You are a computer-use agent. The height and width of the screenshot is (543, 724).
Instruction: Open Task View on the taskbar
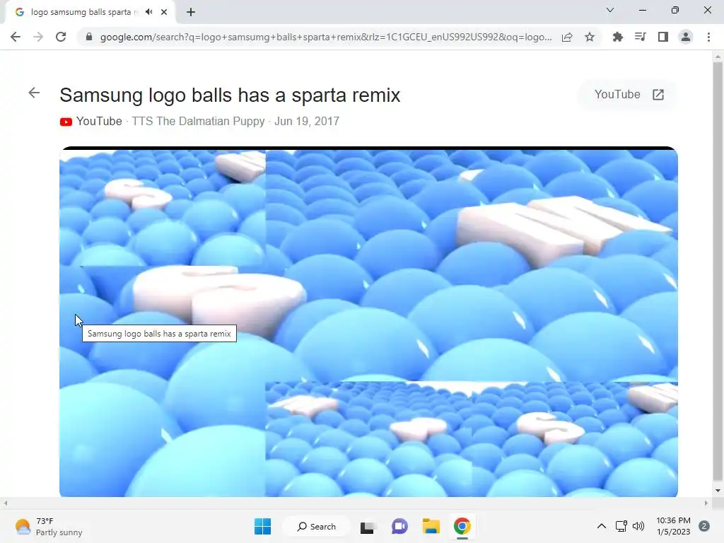pos(368,527)
